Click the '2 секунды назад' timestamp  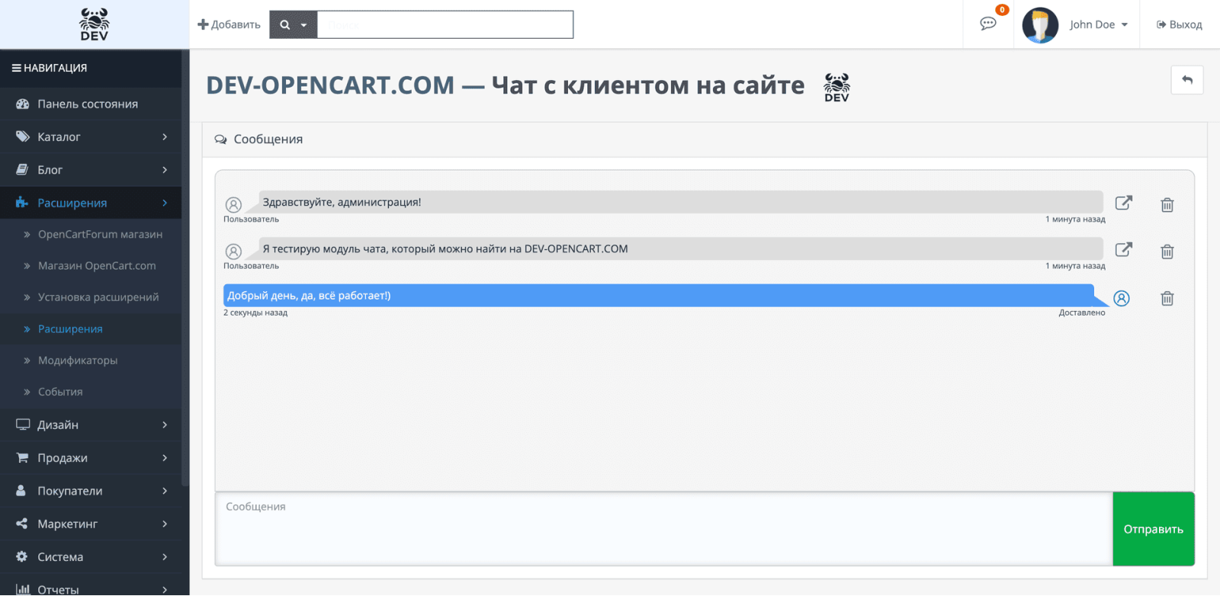(255, 312)
